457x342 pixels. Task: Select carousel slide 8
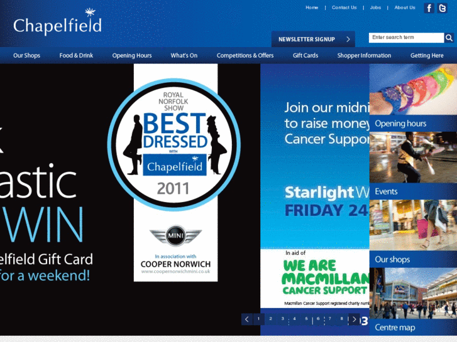coord(342,319)
